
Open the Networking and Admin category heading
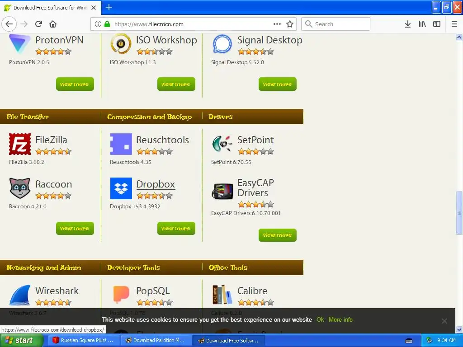point(44,267)
